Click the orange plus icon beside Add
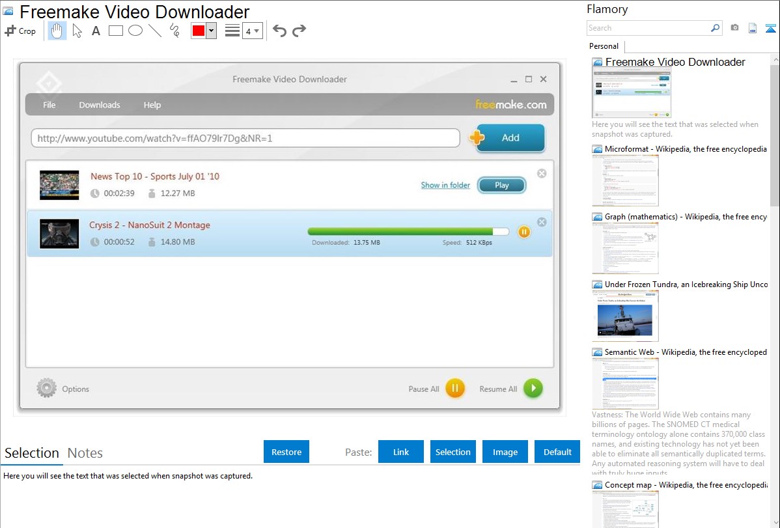Image resolution: width=780 pixels, height=528 pixels. tap(477, 137)
